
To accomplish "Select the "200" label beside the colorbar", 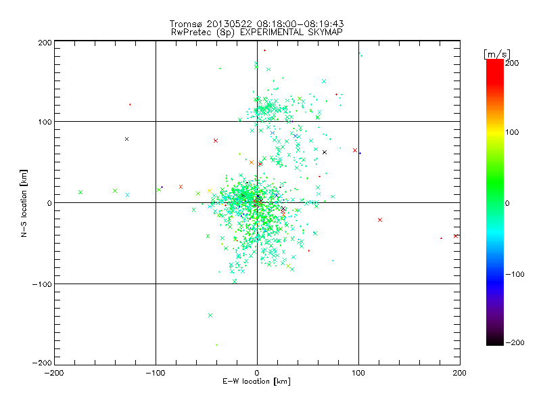I will (512, 63).
